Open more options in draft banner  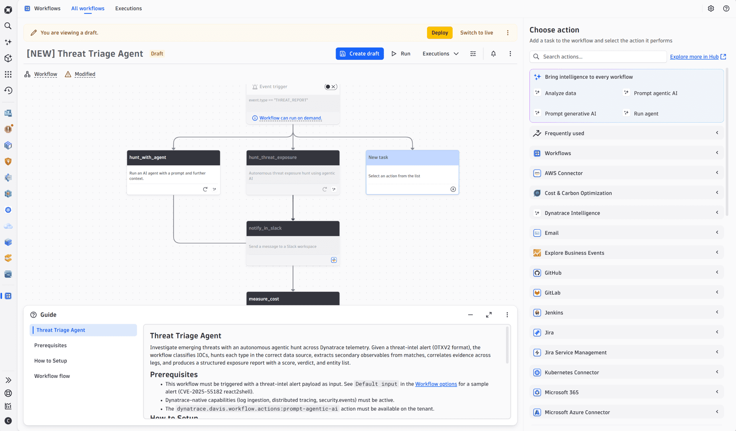[x=508, y=33]
